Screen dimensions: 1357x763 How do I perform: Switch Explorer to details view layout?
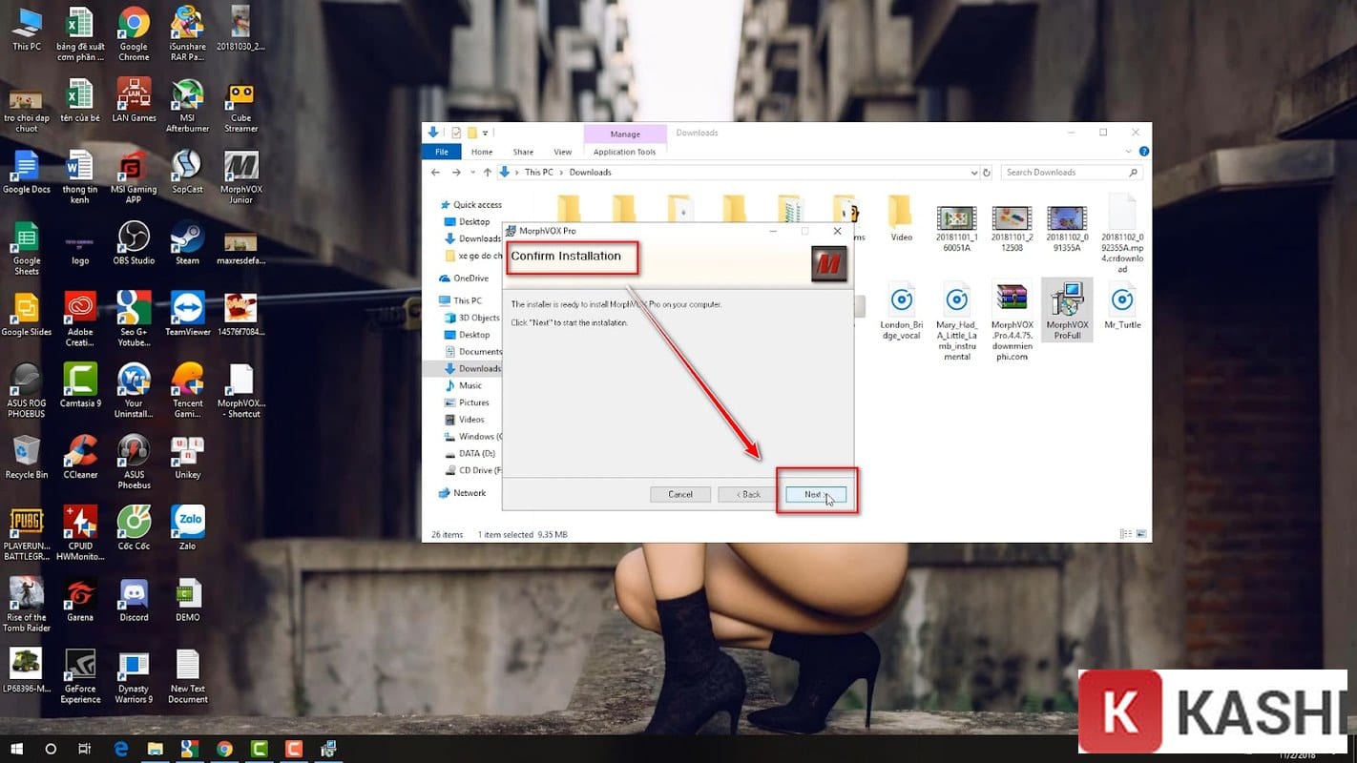coord(1128,534)
